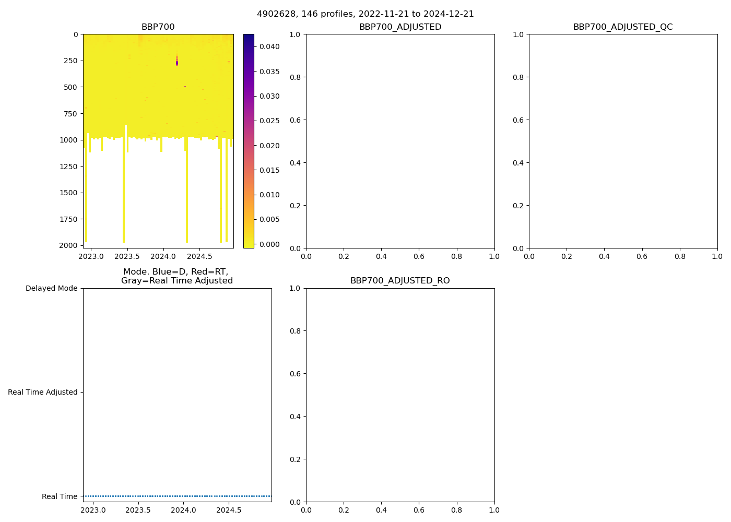Screen dimensions: 731x522
Task: Click inside the empty BBP700_ADJUSTED_RO axes
Action: tap(400, 395)
